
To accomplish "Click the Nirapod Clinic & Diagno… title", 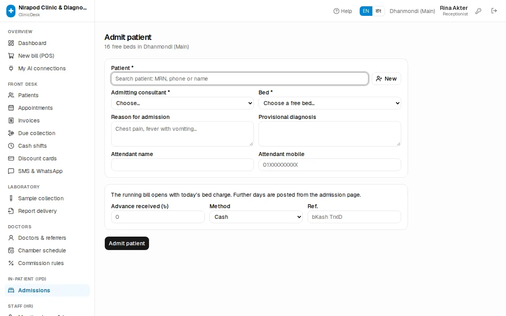I will tap(53, 8).
